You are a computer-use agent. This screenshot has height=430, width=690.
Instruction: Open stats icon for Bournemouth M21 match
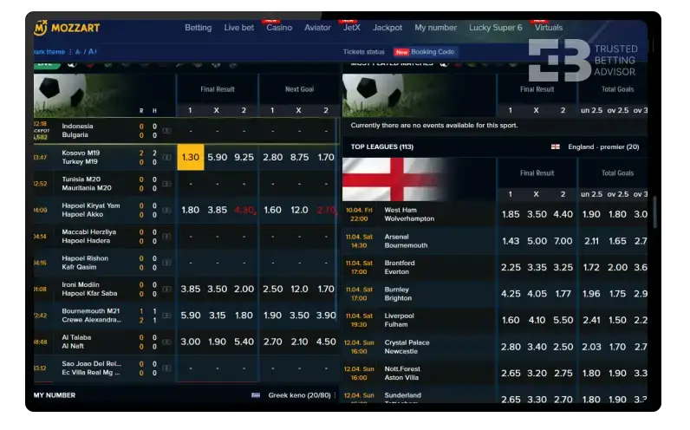(166, 316)
